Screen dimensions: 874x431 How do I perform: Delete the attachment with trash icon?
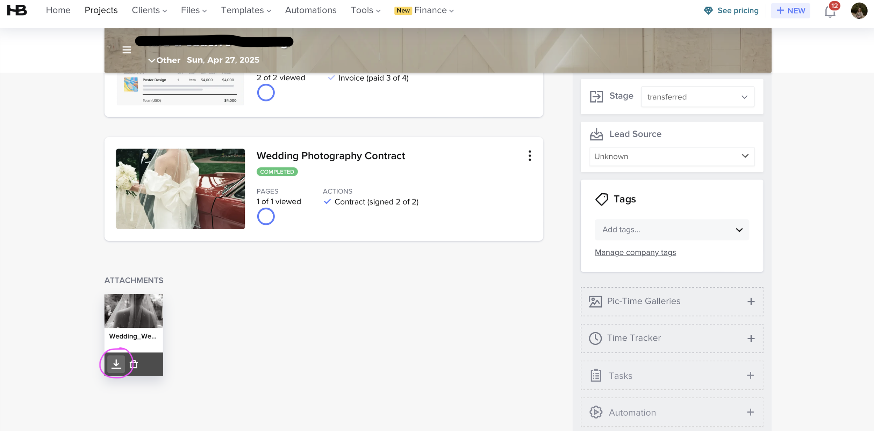(134, 364)
